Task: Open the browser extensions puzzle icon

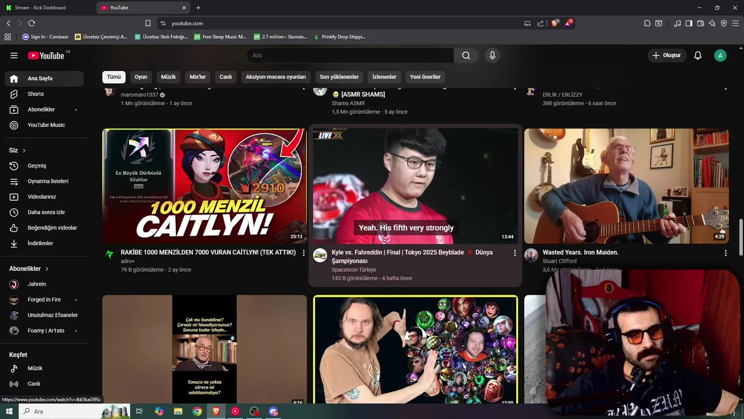Action: click(647, 23)
